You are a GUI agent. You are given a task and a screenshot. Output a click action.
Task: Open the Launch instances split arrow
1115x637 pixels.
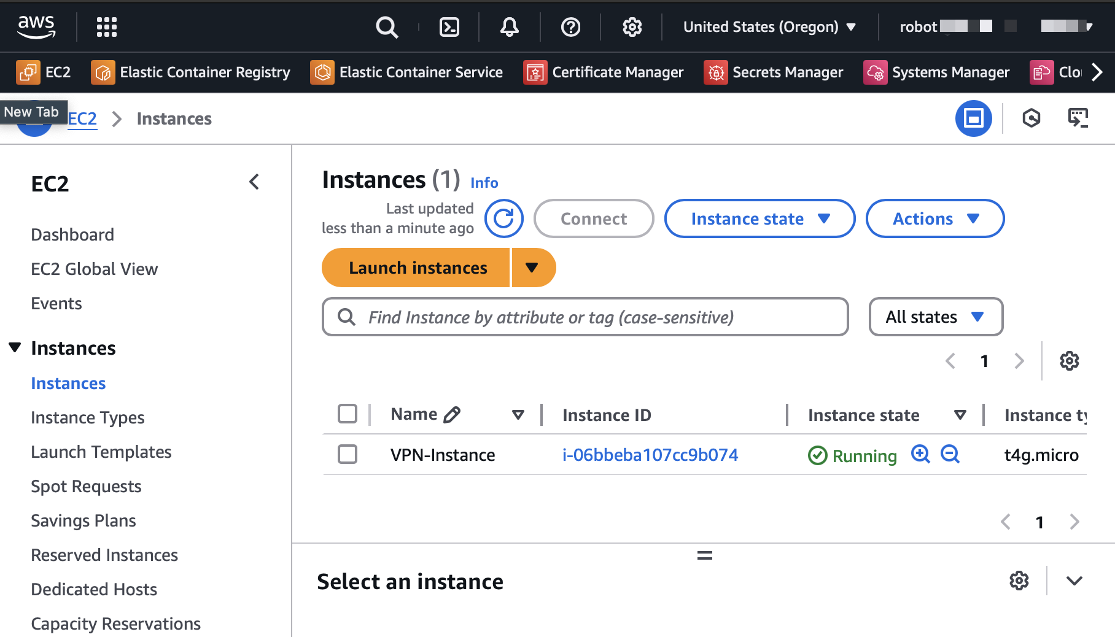click(x=533, y=268)
